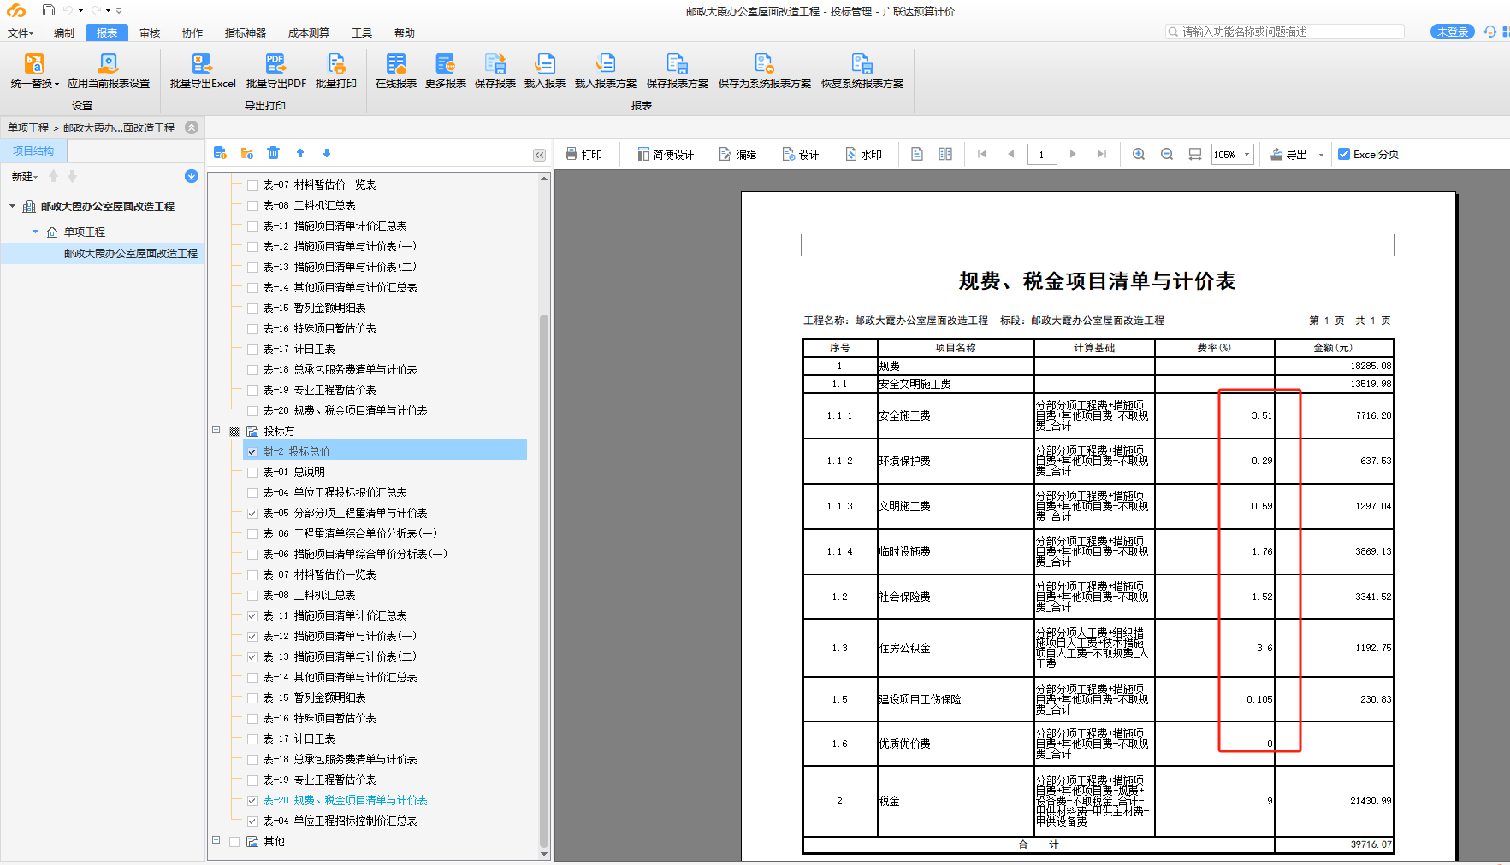
Task: Click 保存报表 icon
Action: coord(495,63)
